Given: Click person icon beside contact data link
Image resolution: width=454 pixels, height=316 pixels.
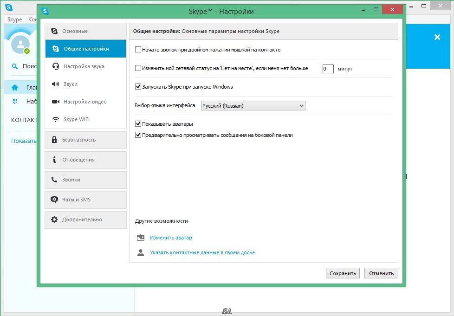Looking at the screenshot, I should click(141, 252).
